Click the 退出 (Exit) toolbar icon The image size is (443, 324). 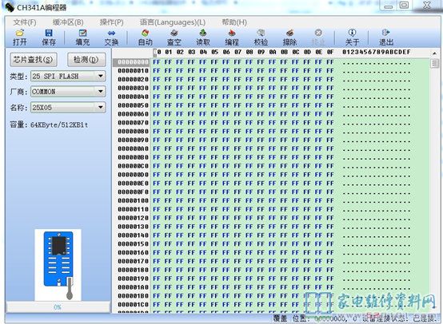coord(386,38)
